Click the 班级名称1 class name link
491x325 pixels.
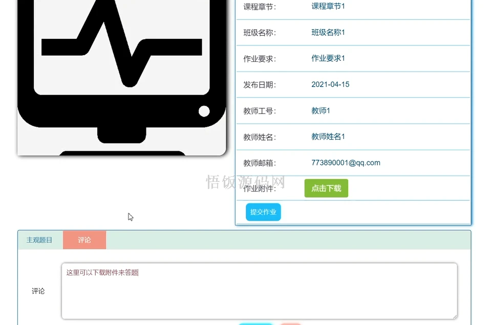(329, 32)
